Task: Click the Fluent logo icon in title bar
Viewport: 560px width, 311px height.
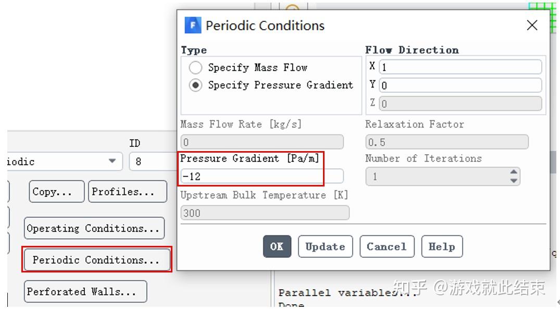Action: (193, 26)
